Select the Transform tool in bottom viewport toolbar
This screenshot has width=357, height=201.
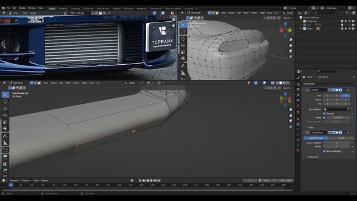5,128
